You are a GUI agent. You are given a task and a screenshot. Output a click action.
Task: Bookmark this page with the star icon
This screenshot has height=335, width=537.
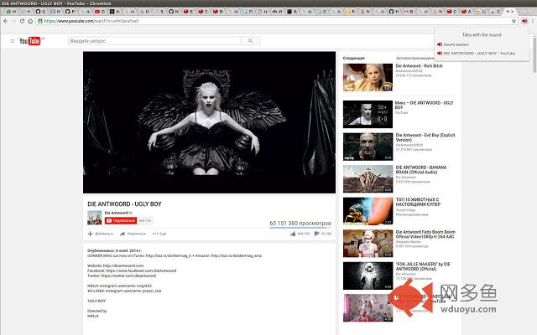(x=514, y=21)
